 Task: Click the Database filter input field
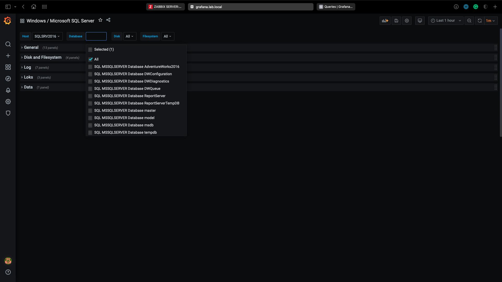[96, 36]
